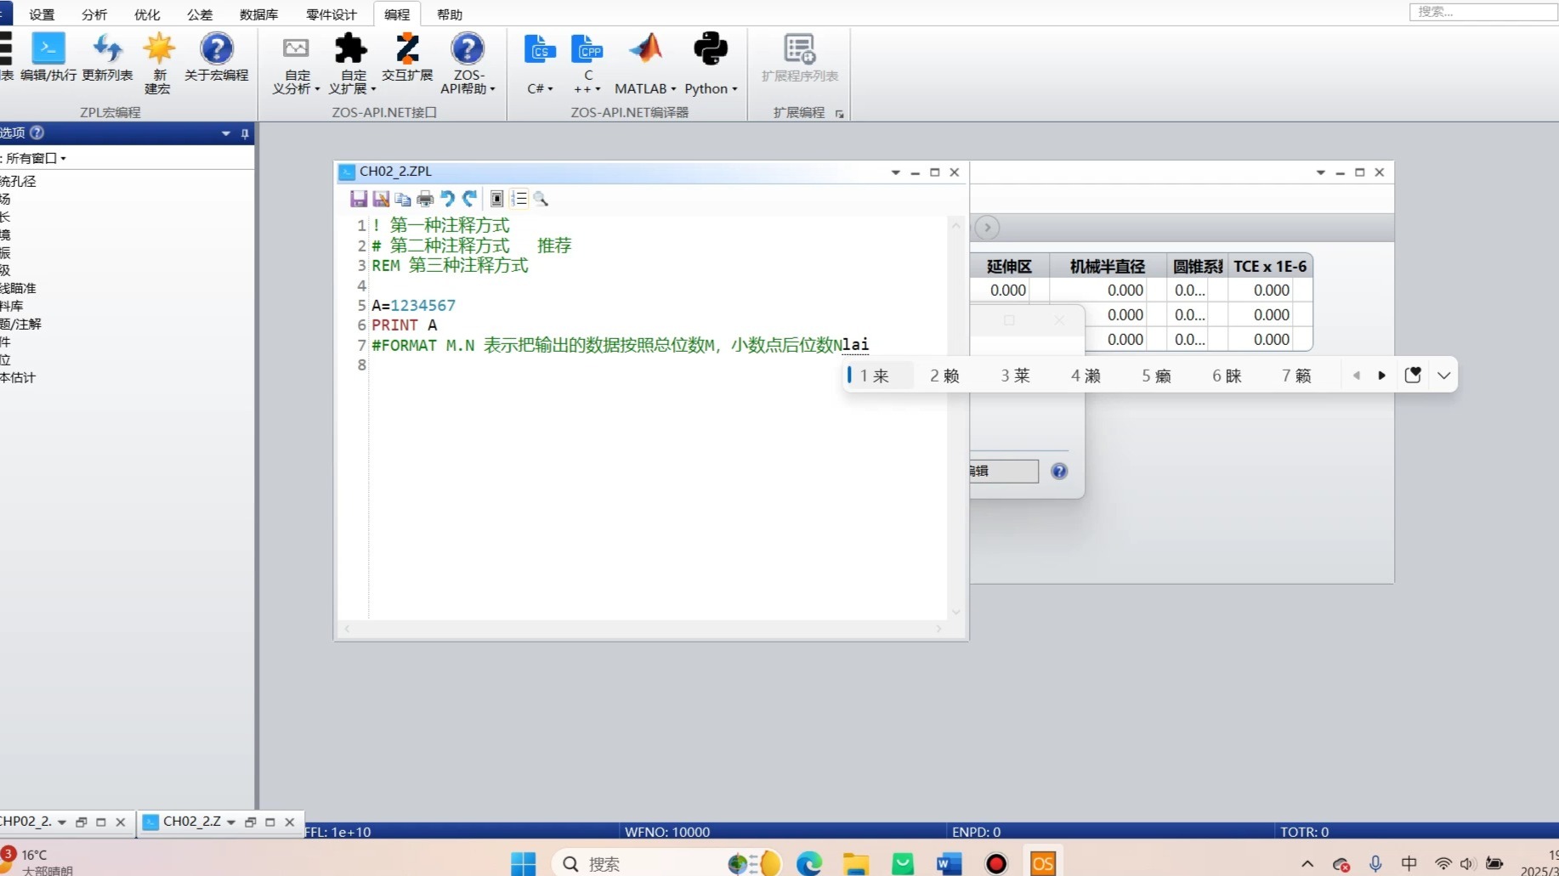Viewport: 1559px width, 876px height.
Task: Switch to the 设置 ribbon tab
Action: [42, 14]
